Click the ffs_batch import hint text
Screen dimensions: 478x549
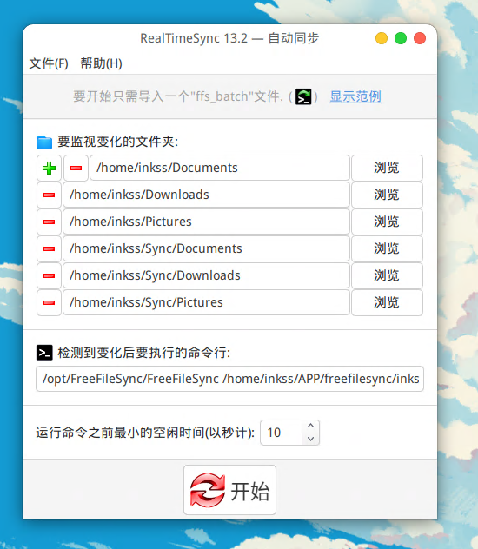(x=178, y=96)
